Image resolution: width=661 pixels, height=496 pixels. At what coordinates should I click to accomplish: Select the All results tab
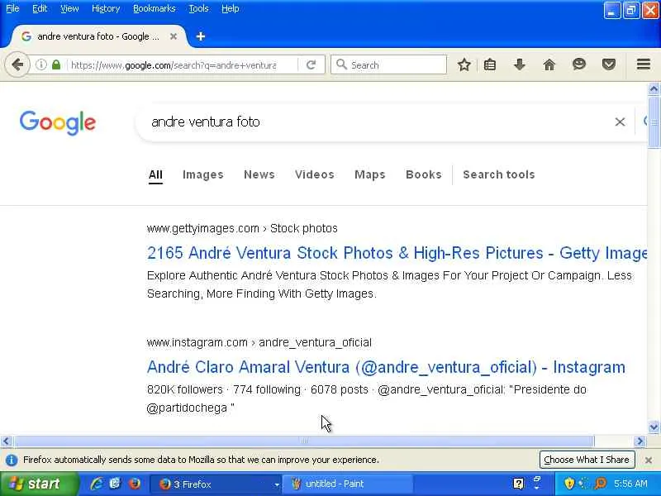point(155,174)
